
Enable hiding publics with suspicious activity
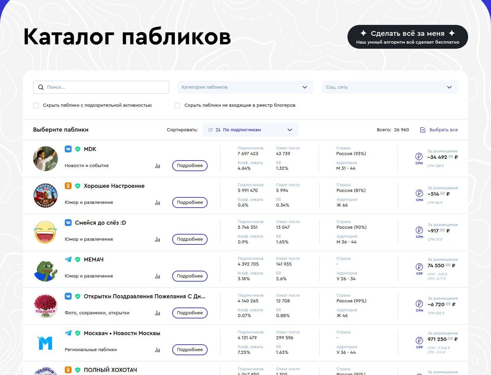(x=36, y=106)
